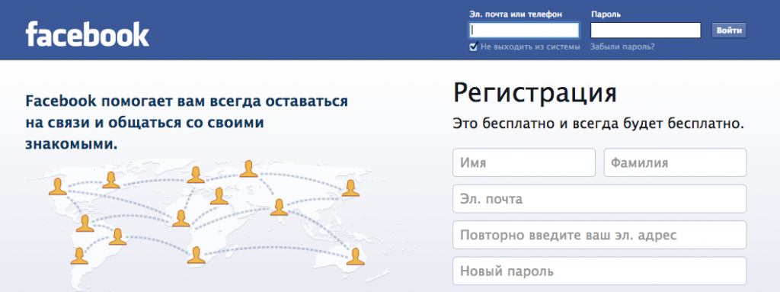Click the person icon over India

(279, 207)
